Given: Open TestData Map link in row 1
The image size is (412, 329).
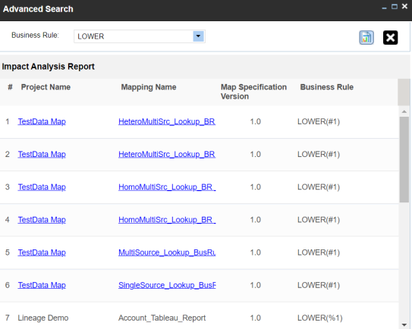Looking at the screenshot, I should (x=42, y=121).
